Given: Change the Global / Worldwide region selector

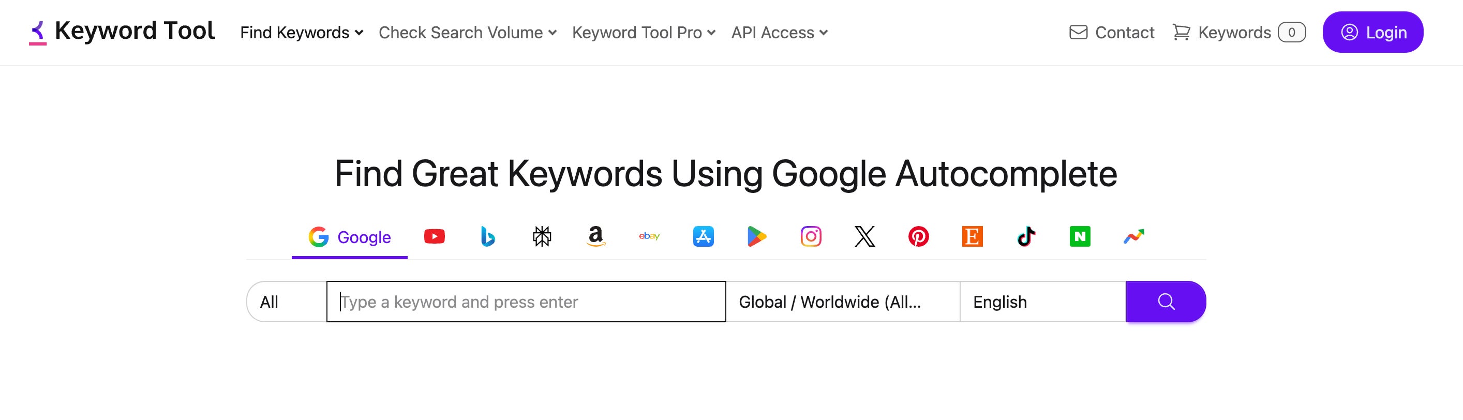Looking at the screenshot, I should 843,302.
